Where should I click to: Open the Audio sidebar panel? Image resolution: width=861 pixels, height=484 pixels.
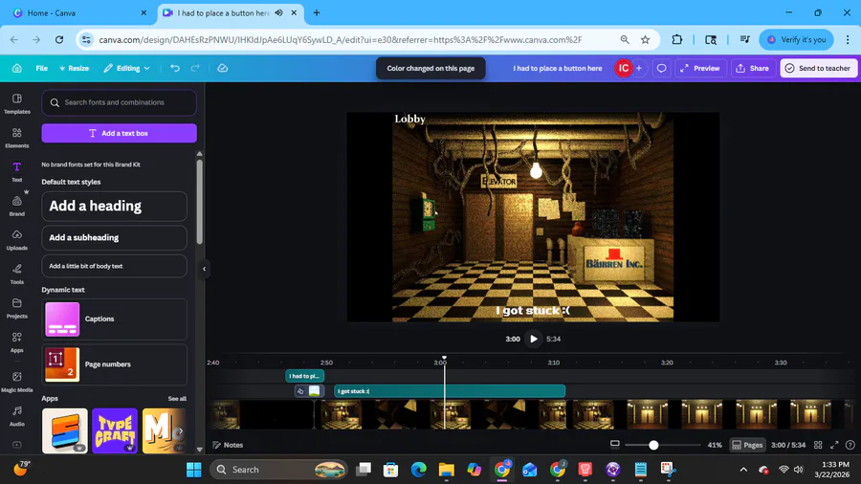tap(17, 416)
